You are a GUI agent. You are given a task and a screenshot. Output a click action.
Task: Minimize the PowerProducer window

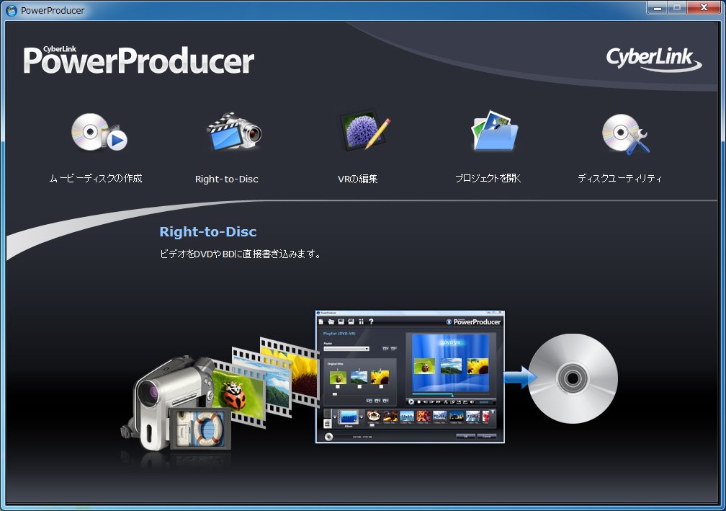coord(657,7)
